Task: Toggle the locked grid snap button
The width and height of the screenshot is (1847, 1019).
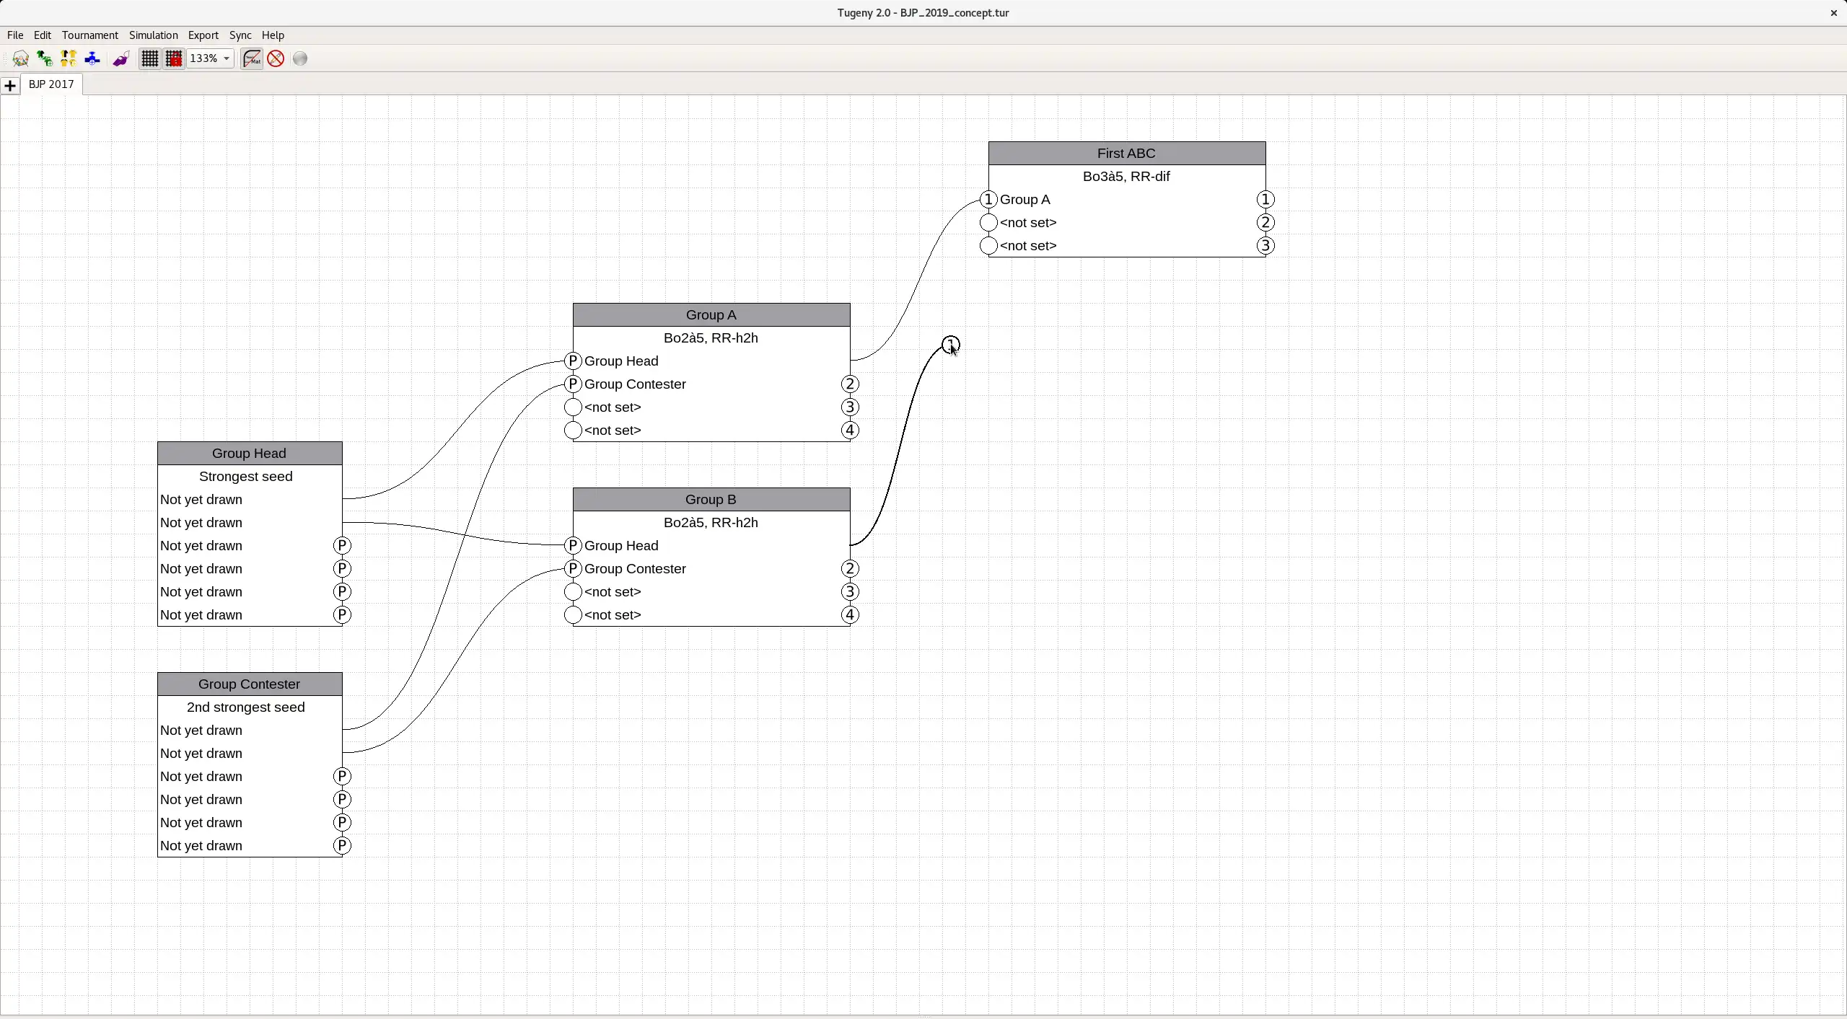Action: coord(174,58)
